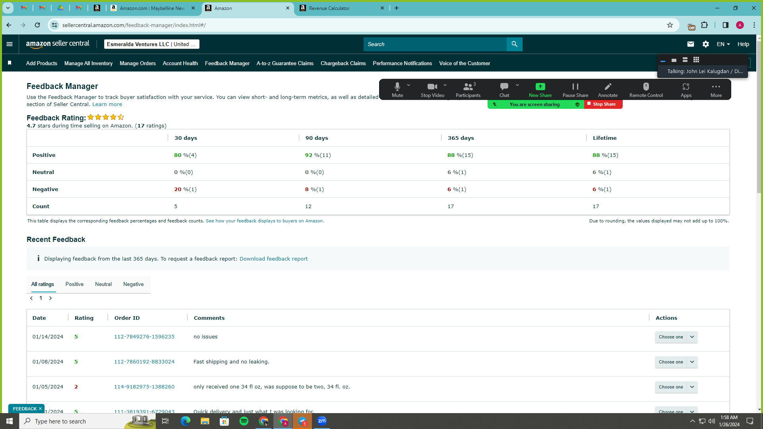763x429 pixels.
Task: Open File Explorer from the taskbar
Action: 205,421
